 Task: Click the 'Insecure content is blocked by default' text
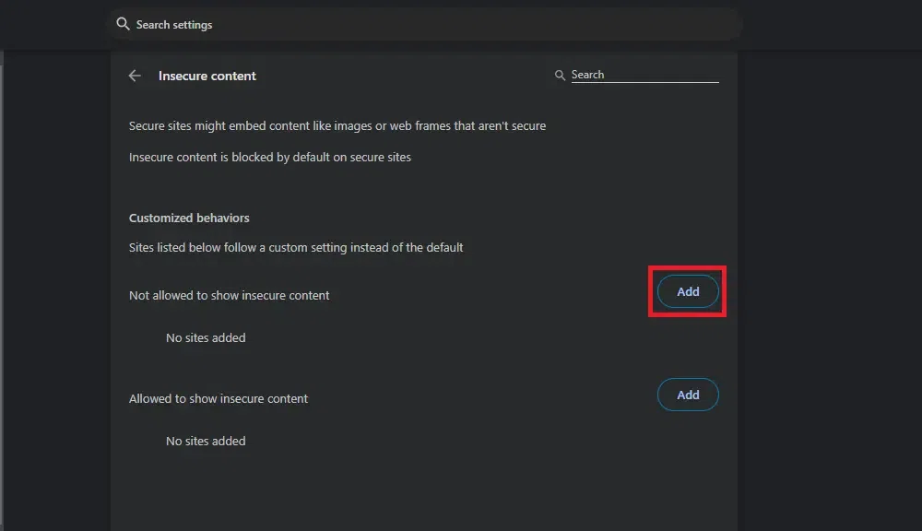pos(270,157)
